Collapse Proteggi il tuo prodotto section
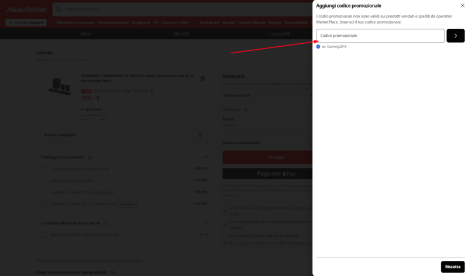Image resolution: width=468 pixels, height=276 pixels. pos(205,157)
